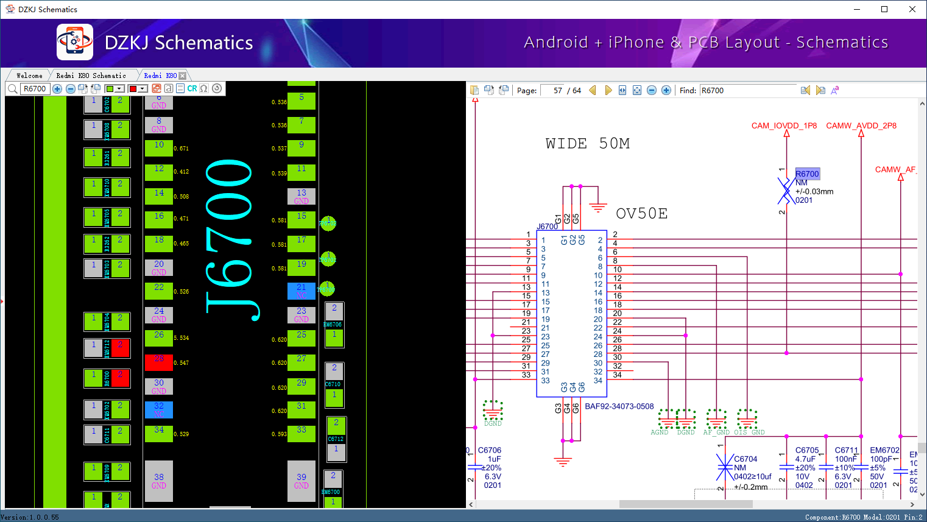Viewport: 927px width, 522px height.
Task: Switch to the Welcome tab
Action: 29,76
